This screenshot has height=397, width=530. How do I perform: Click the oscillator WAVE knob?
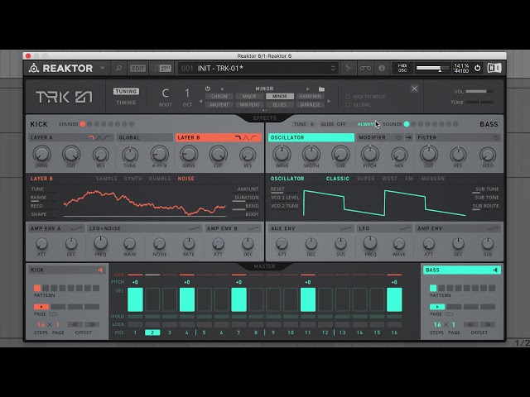(282, 154)
